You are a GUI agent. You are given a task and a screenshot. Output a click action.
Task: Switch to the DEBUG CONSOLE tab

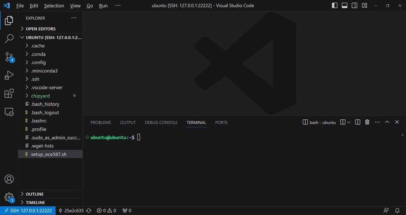[x=161, y=123]
